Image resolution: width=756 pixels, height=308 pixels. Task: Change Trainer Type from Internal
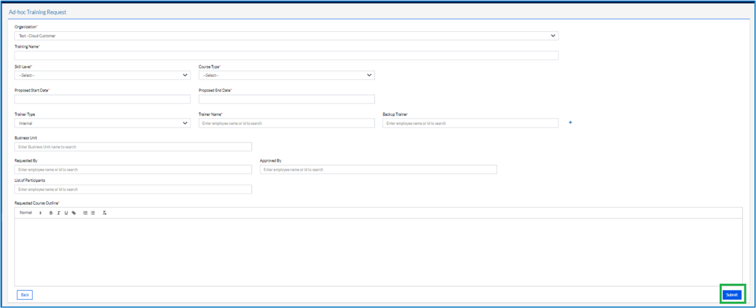[x=102, y=123]
